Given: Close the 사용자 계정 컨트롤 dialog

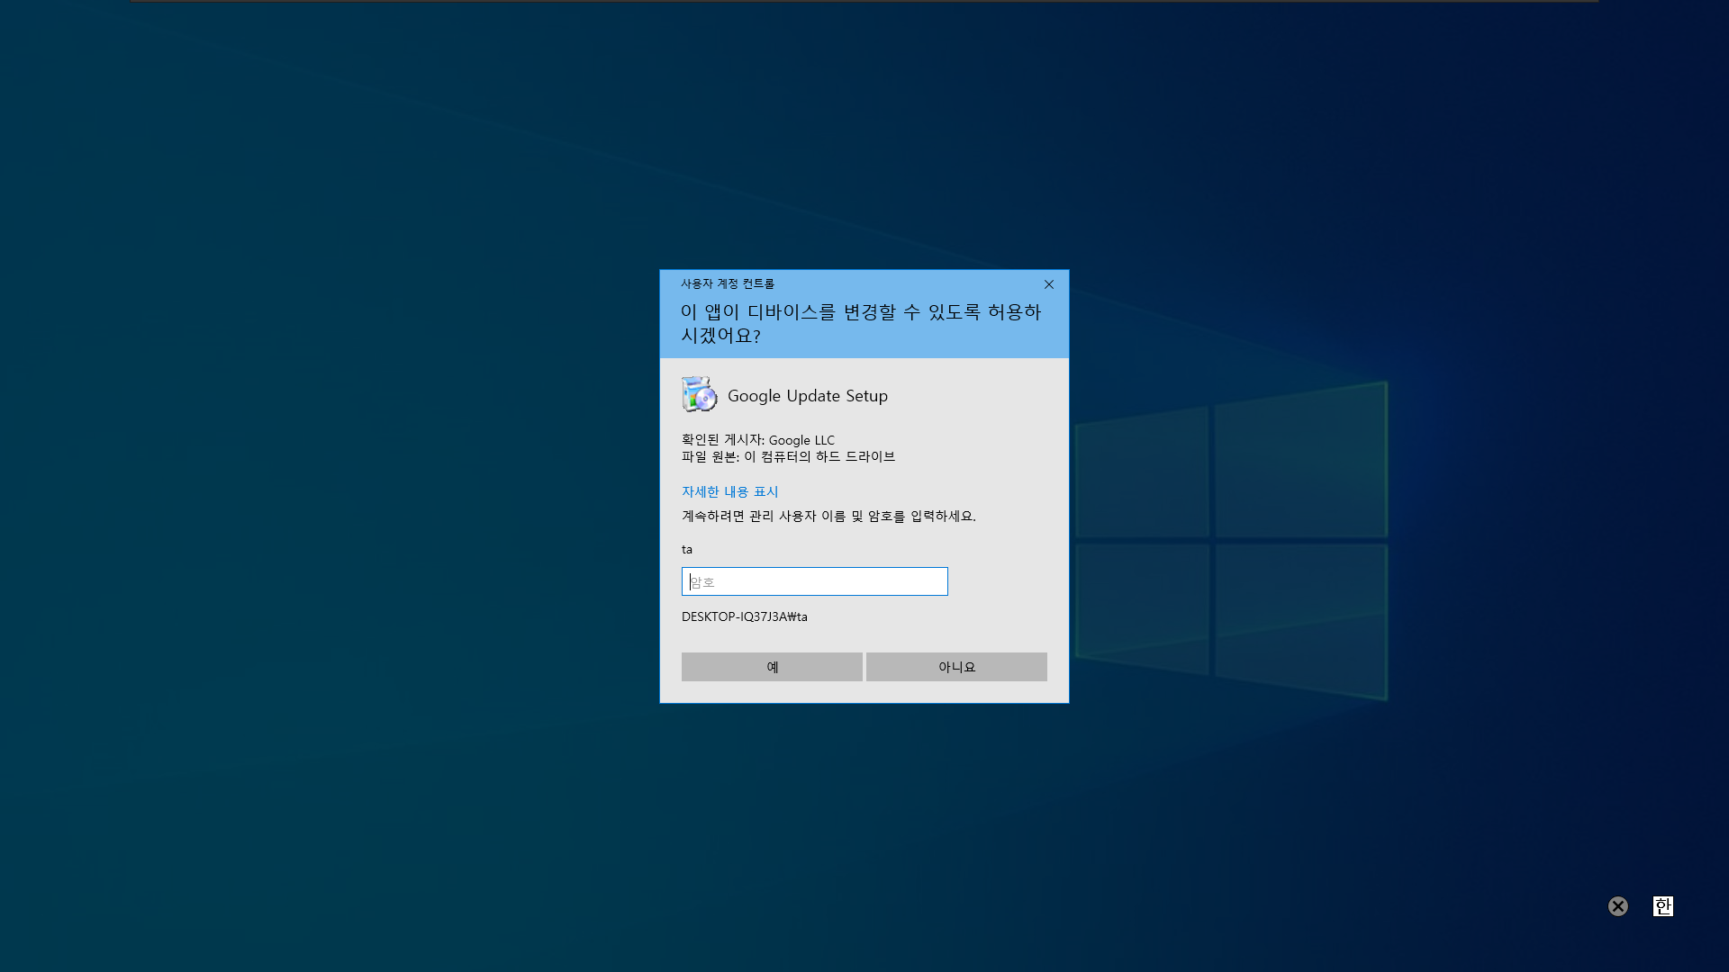Looking at the screenshot, I should [x=1049, y=284].
